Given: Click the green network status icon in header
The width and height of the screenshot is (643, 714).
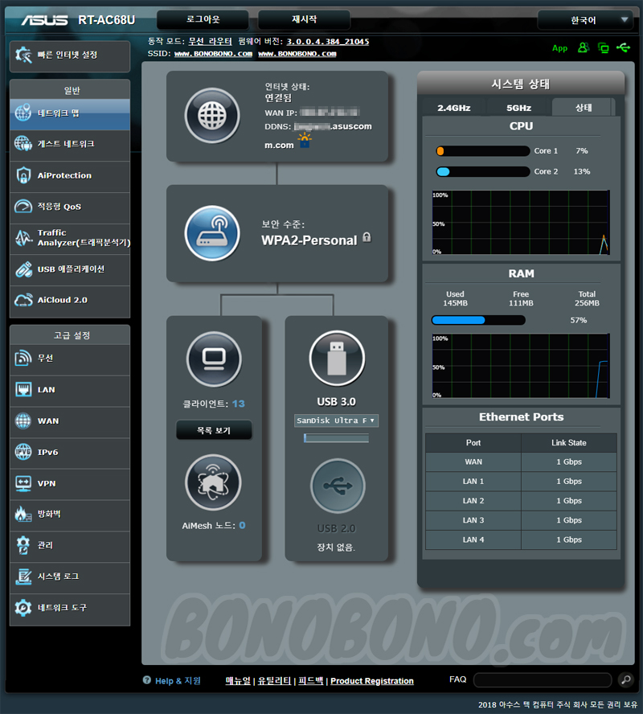Looking at the screenshot, I should 604,47.
